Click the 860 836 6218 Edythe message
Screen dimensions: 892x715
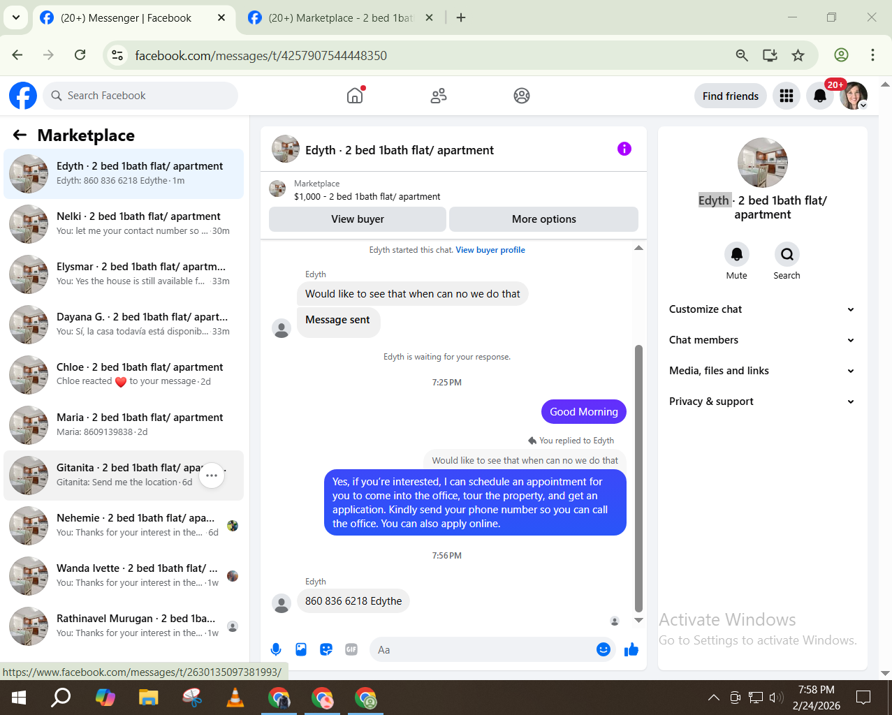pyautogui.click(x=353, y=601)
